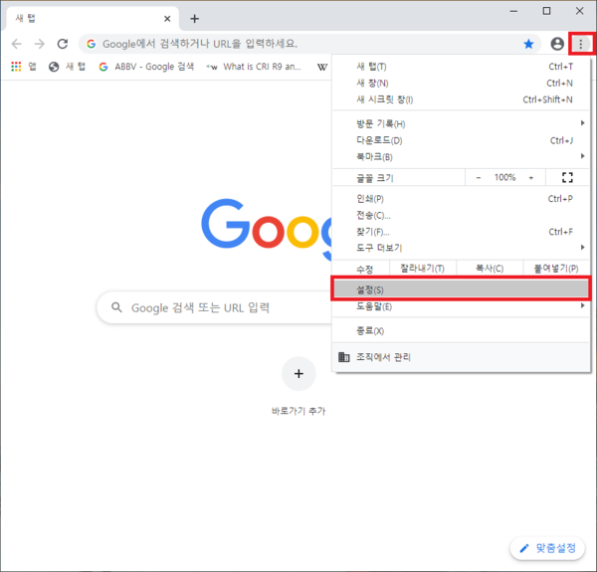597x572 pixels.
Task: Go forward with the forward arrow
Action: (x=40, y=44)
